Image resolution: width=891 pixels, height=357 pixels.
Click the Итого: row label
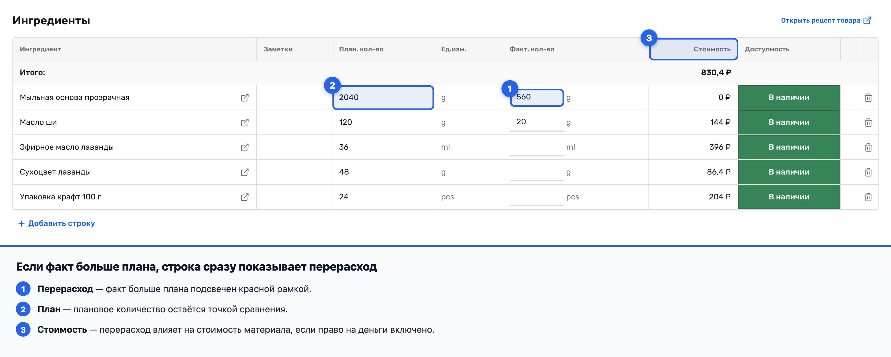(x=32, y=73)
